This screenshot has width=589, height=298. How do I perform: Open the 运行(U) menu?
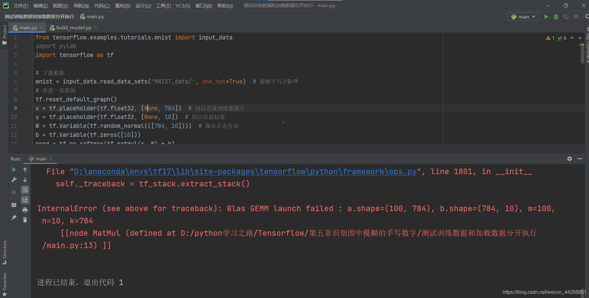143,5
